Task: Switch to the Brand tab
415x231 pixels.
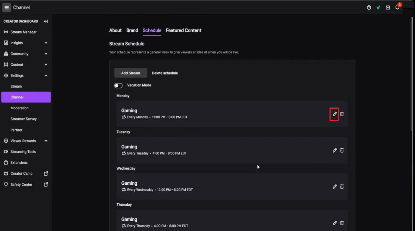Action: (132, 30)
